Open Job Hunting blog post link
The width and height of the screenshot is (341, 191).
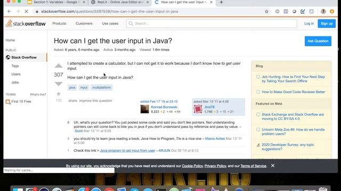pos(294,79)
